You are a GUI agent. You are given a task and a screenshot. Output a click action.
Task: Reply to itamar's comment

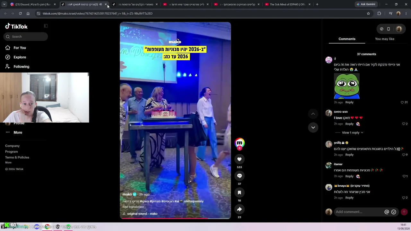pyautogui.click(x=349, y=176)
